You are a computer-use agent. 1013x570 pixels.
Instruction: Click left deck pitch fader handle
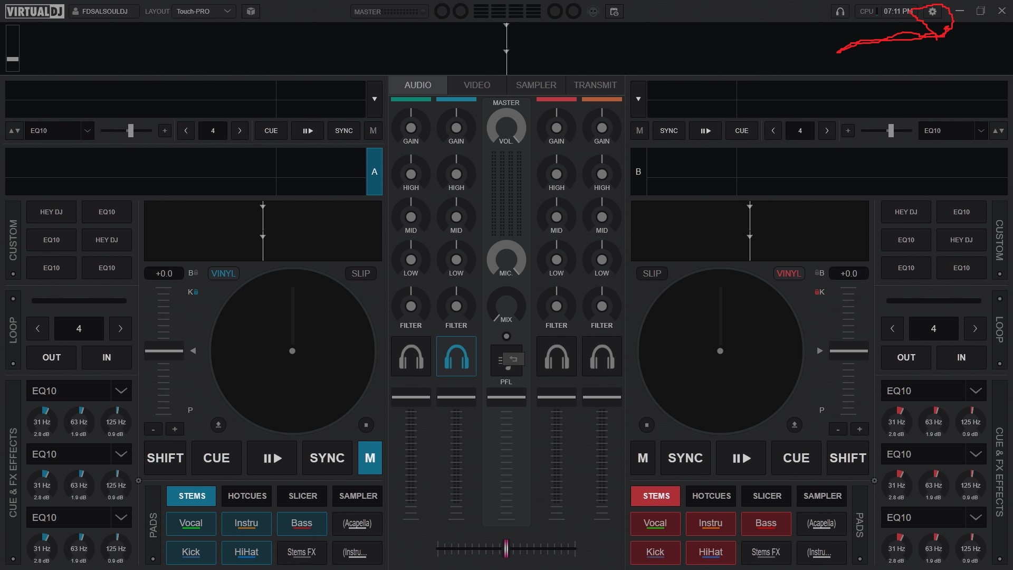pyautogui.click(x=164, y=350)
